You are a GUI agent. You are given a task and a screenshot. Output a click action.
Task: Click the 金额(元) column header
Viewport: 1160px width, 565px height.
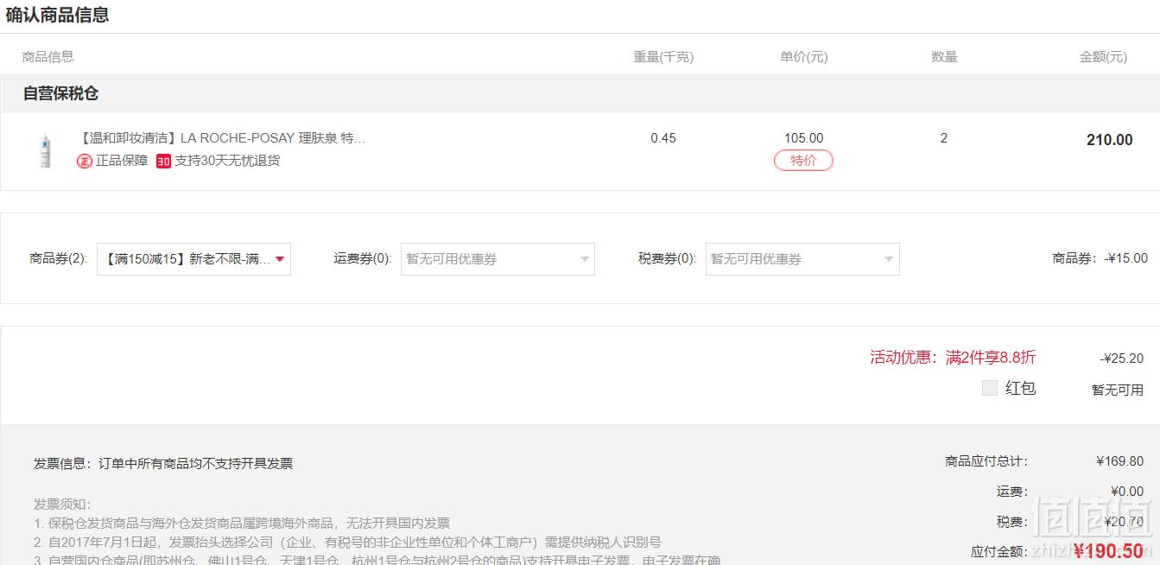[1103, 57]
